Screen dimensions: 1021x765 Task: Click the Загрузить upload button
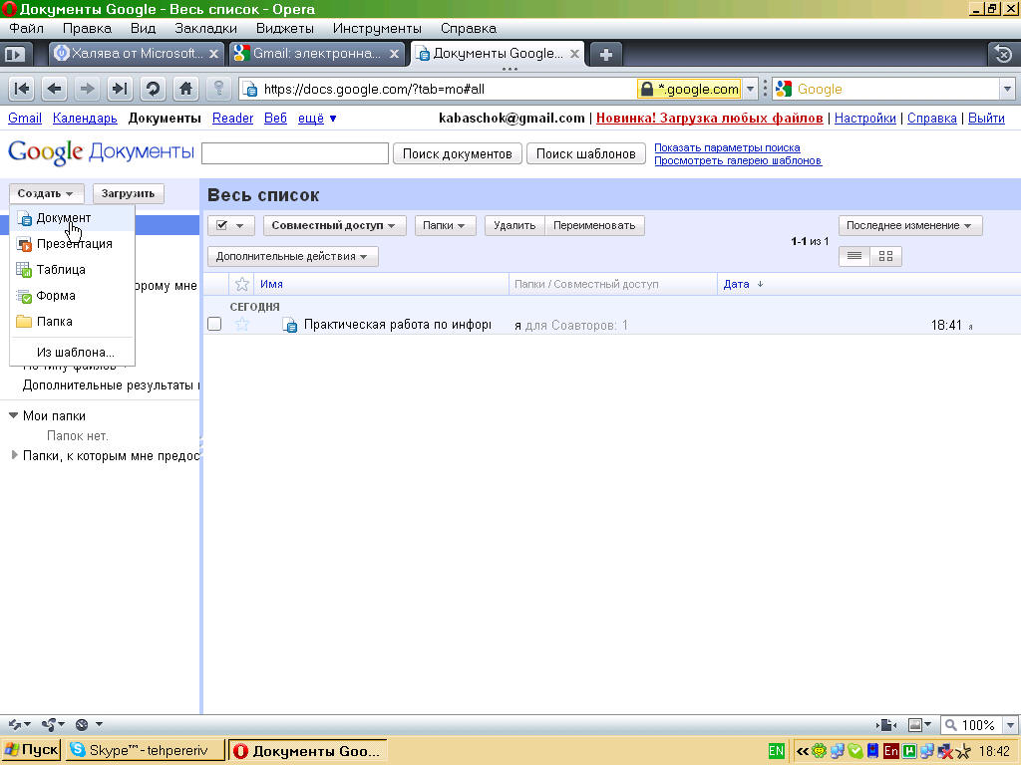129,193
